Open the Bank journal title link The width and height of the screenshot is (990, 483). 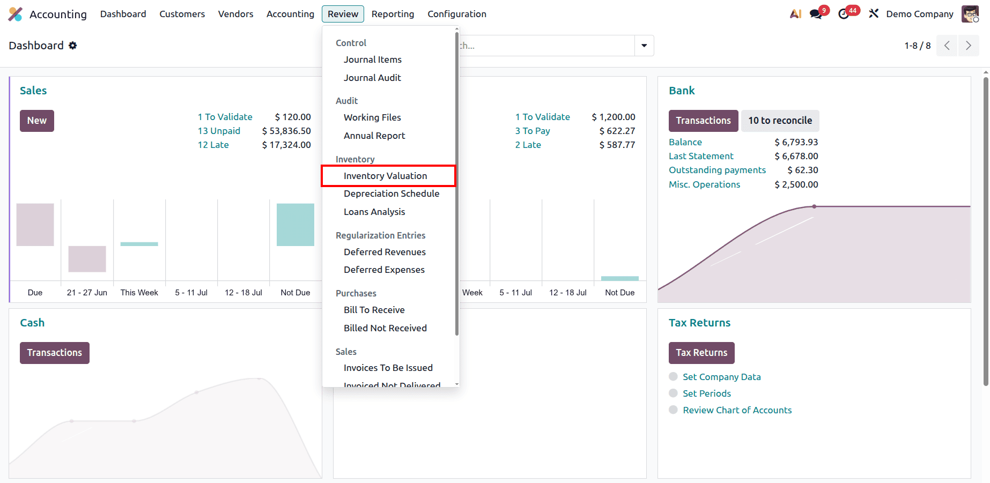click(682, 91)
